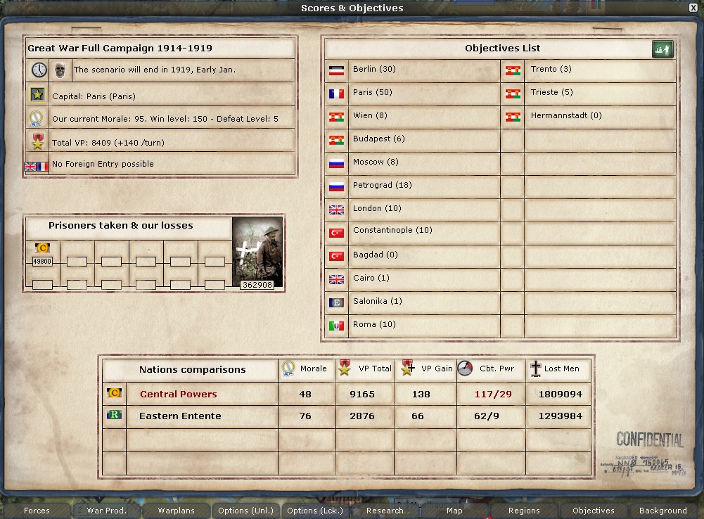Screen dimensions: 704x519
Task: Click the Cbt. Pwr gauge icon
Action: [x=466, y=368]
